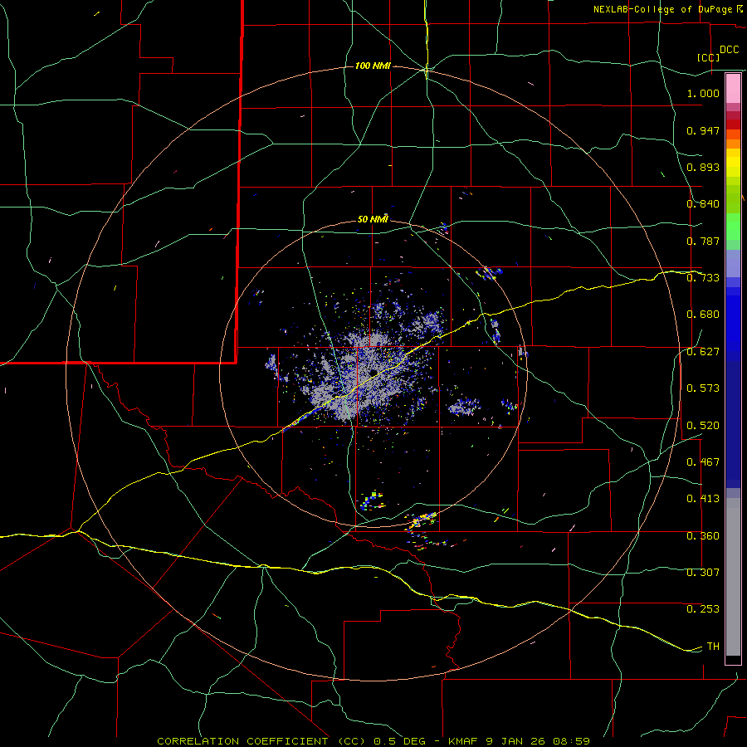This screenshot has height=747, width=747.
Task: Select the 0.467 scale value
Action: (703, 462)
